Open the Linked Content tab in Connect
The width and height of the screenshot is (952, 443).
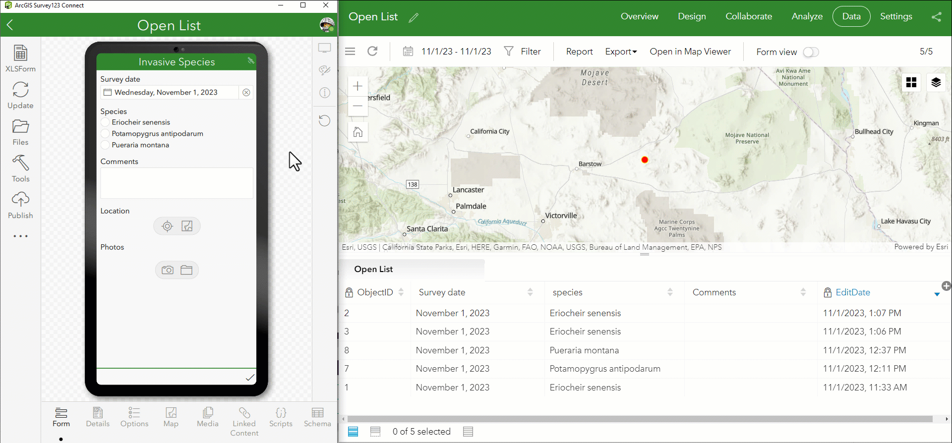[244, 422]
